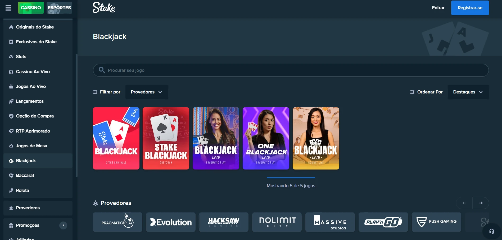
Task: Click the Promoções gift icon
Action: click(x=11, y=225)
